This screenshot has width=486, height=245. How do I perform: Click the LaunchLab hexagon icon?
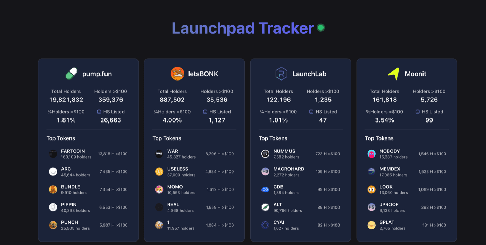pyautogui.click(x=282, y=74)
